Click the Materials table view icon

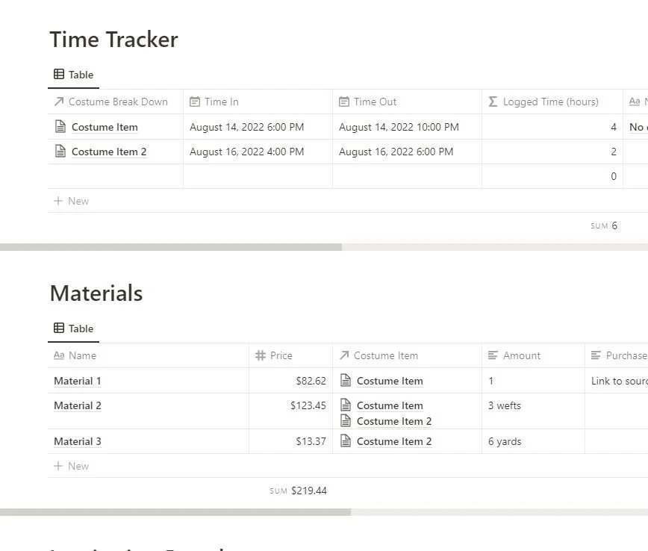click(59, 329)
